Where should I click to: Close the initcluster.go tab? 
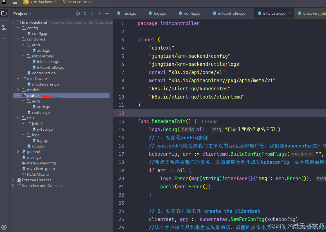(290, 13)
